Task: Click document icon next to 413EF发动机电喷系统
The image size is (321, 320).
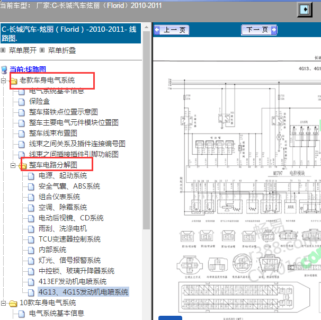Action: pyautogui.click(x=31, y=282)
